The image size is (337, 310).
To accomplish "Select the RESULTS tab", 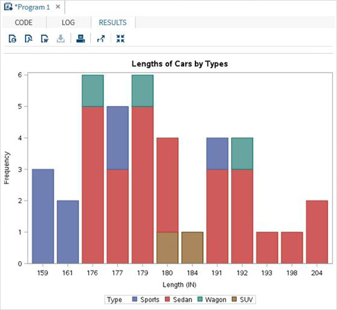I will [112, 22].
